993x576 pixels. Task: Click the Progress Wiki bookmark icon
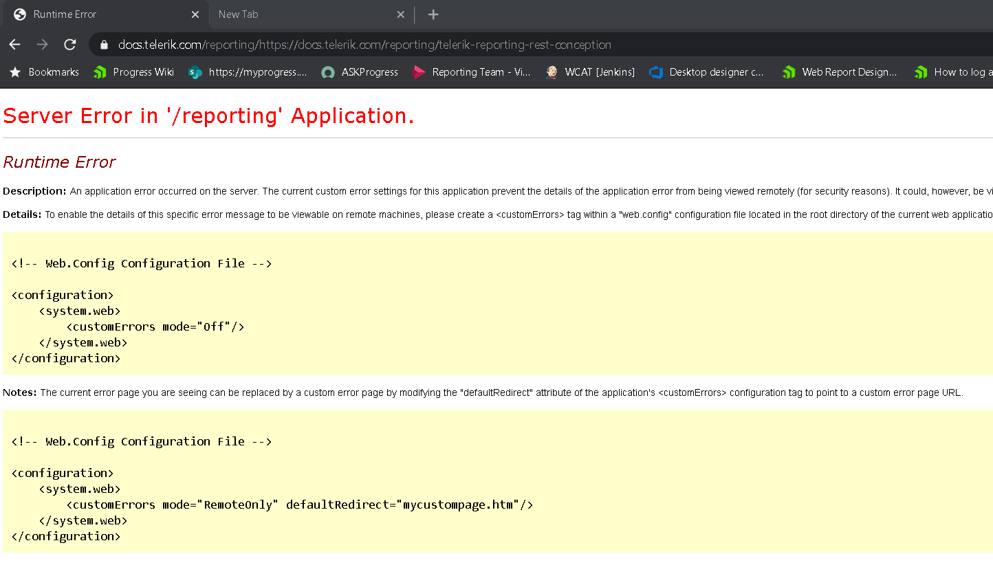pyautogui.click(x=100, y=72)
